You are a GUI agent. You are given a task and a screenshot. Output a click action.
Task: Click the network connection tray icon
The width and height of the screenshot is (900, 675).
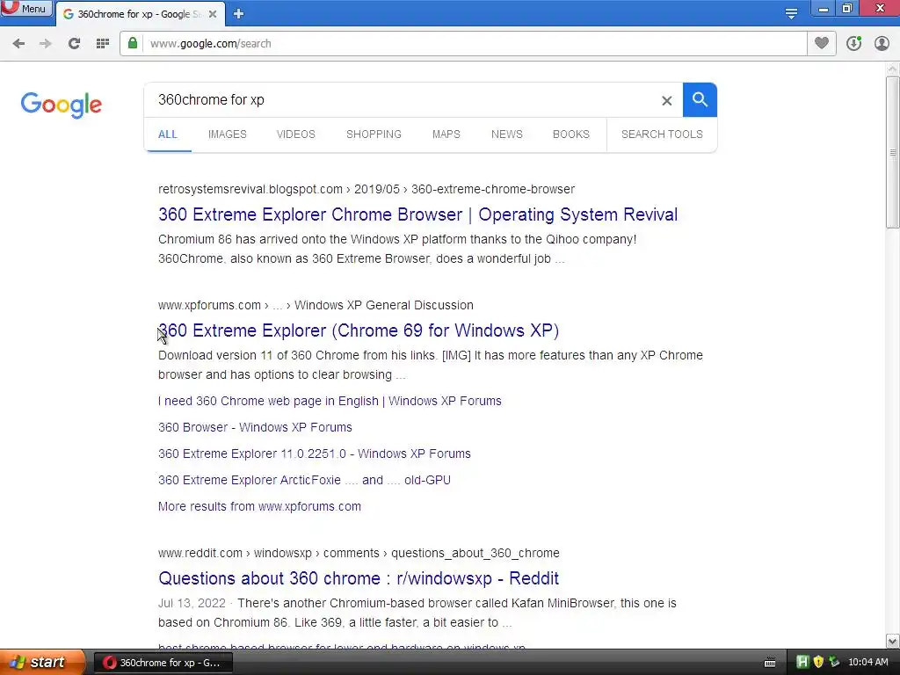835,663
